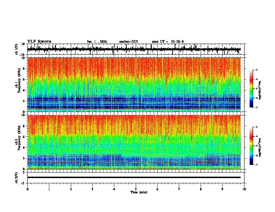This screenshot has width=275, height=212.
Task: Click time axis tick label "6"
Action: click(x=158, y=189)
